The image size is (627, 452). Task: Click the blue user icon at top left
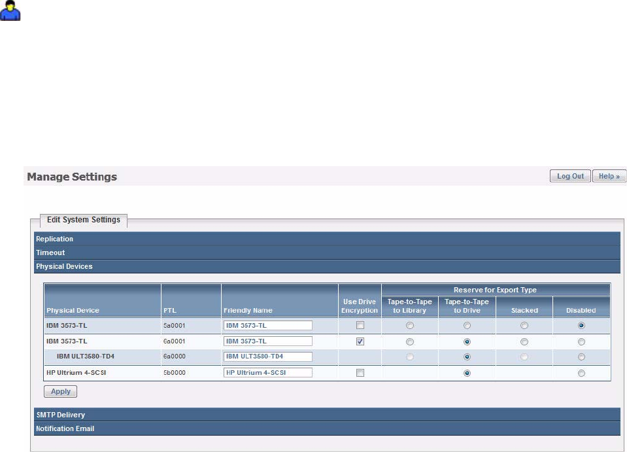pyautogui.click(x=10, y=10)
